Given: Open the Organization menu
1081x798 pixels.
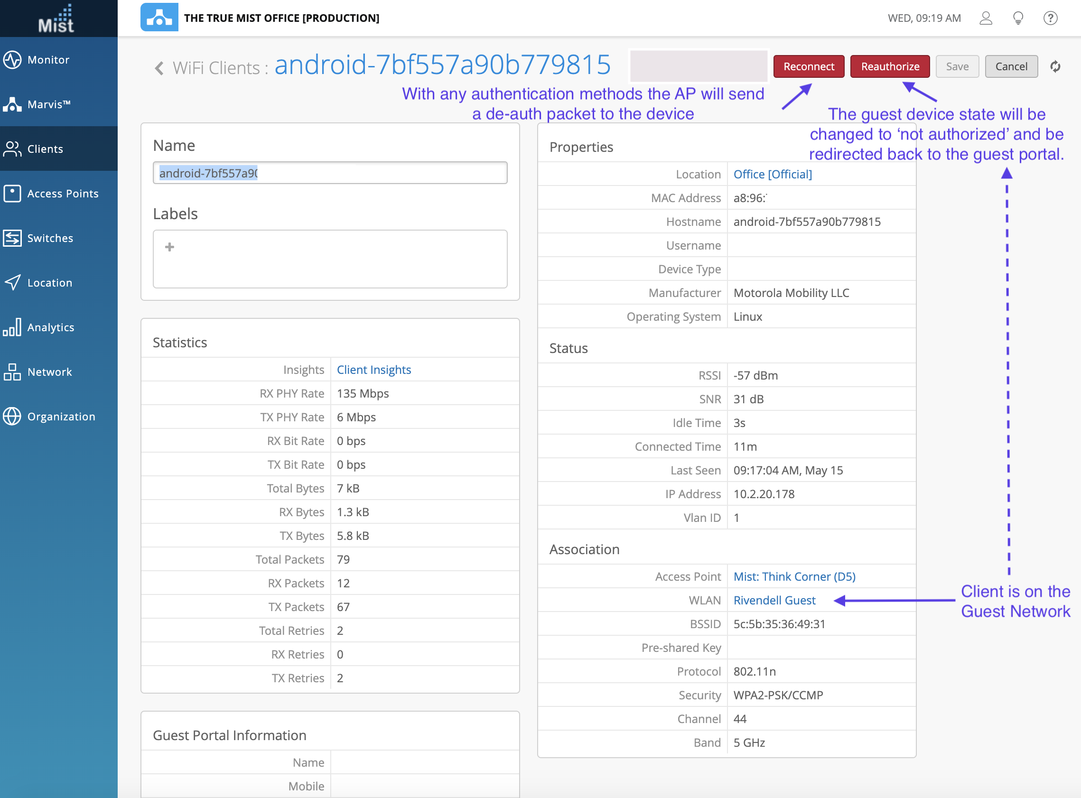Looking at the screenshot, I should pos(61,417).
